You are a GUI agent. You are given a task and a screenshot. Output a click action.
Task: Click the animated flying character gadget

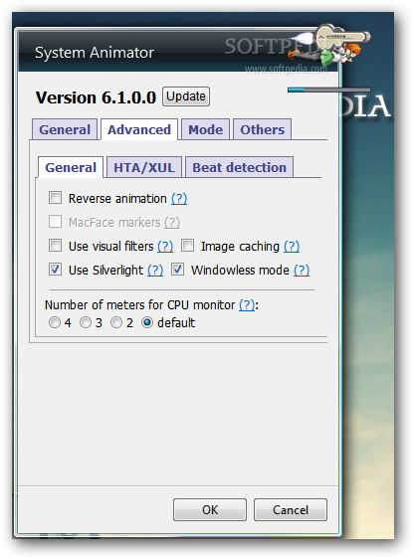[x=329, y=45]
